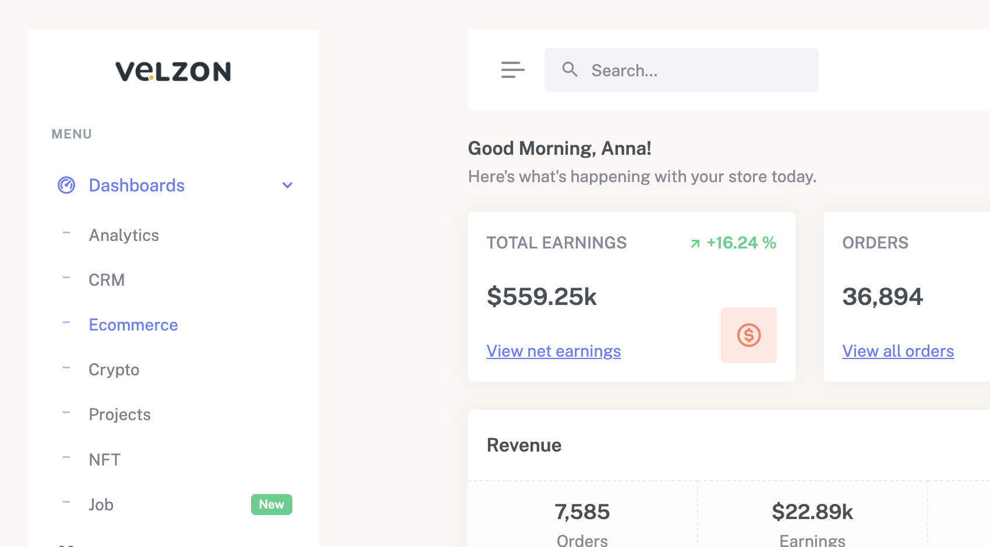
Task: Select the NFT menu item
Action: pyautogui.click(x=104, y=459)
